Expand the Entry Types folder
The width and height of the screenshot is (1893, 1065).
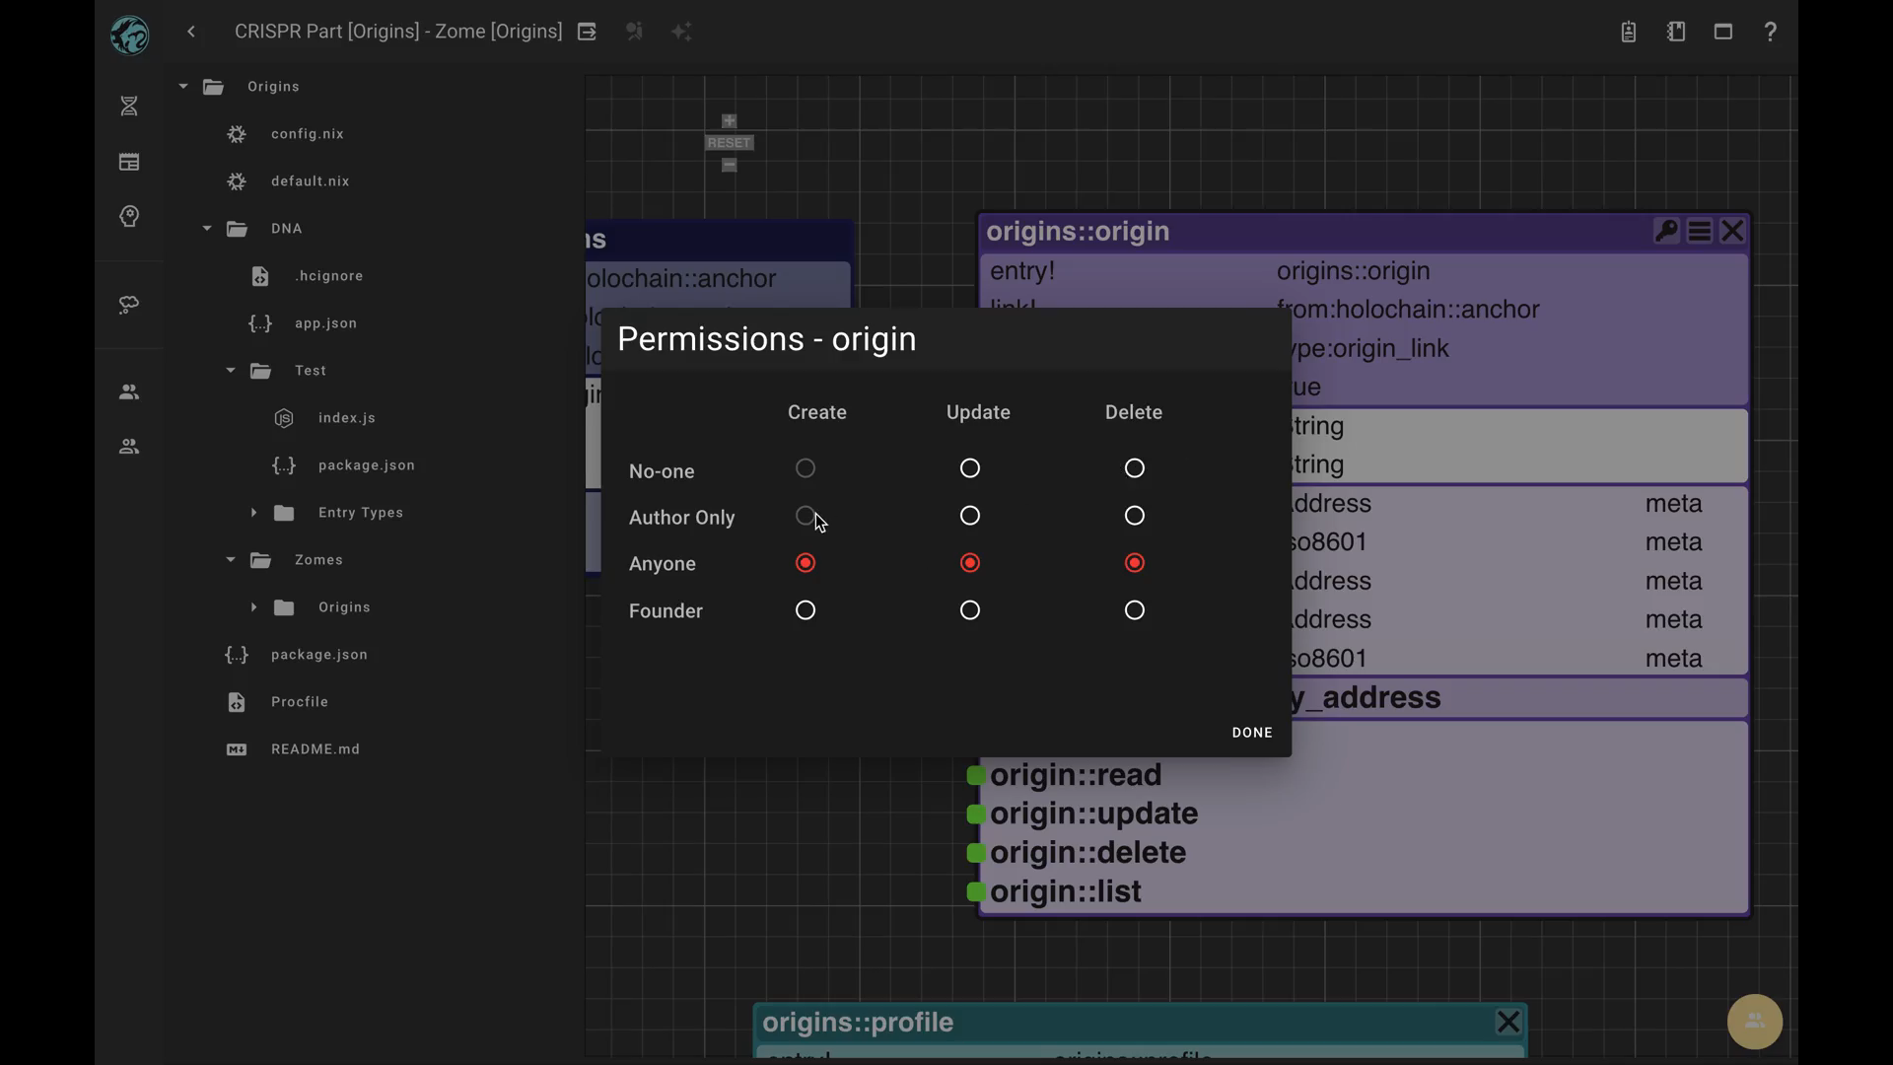coord(253,513)
